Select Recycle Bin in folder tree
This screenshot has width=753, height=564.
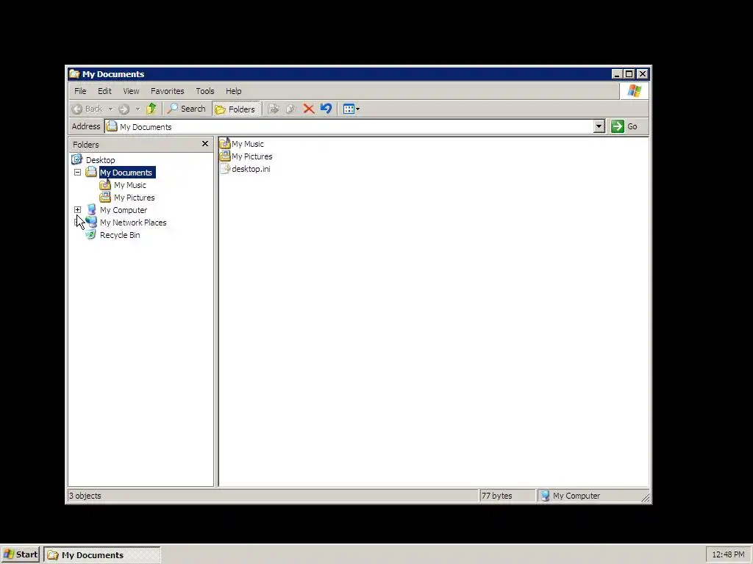click(x=120, y=235)
